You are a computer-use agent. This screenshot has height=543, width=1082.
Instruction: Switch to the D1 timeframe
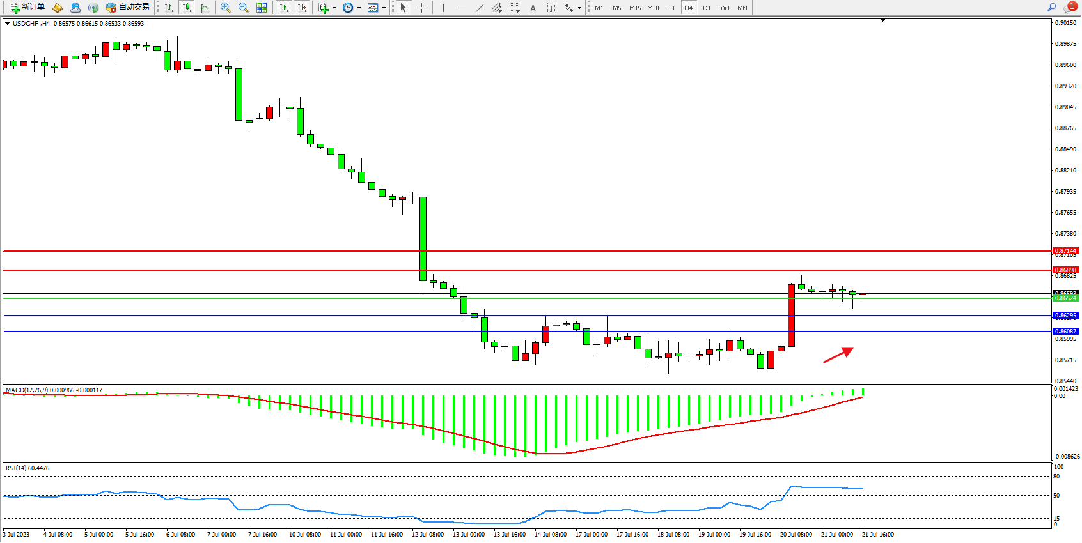[707, 8]
